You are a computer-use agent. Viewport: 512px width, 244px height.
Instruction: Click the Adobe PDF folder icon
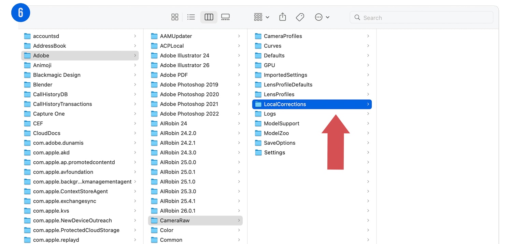coord(154,75)
